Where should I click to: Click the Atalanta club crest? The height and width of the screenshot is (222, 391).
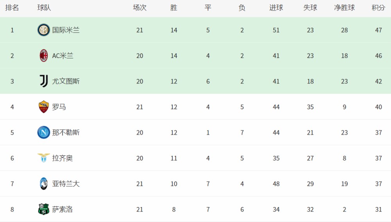(43, 184)
